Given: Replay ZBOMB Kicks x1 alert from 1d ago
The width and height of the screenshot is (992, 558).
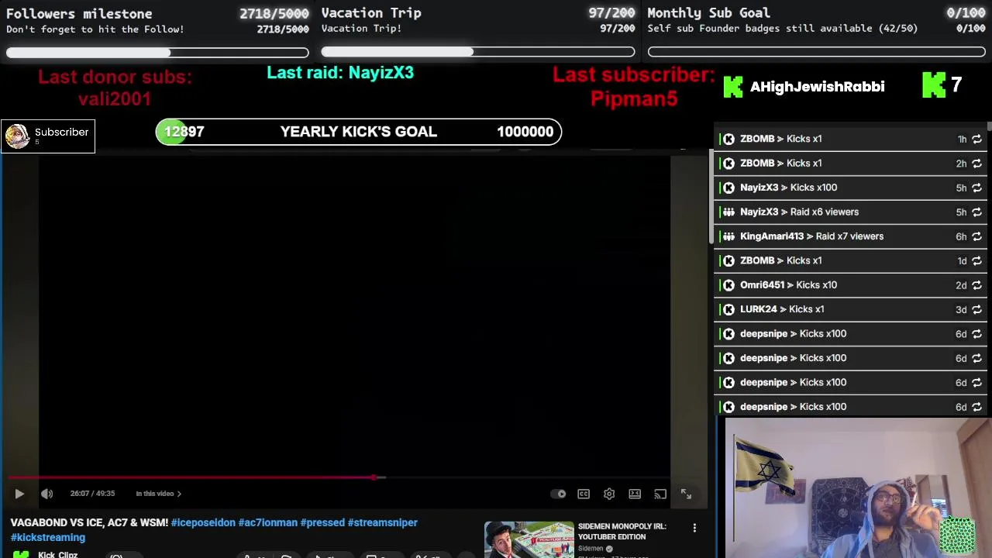Looking at the screenshot, I should tap(976, 261).
